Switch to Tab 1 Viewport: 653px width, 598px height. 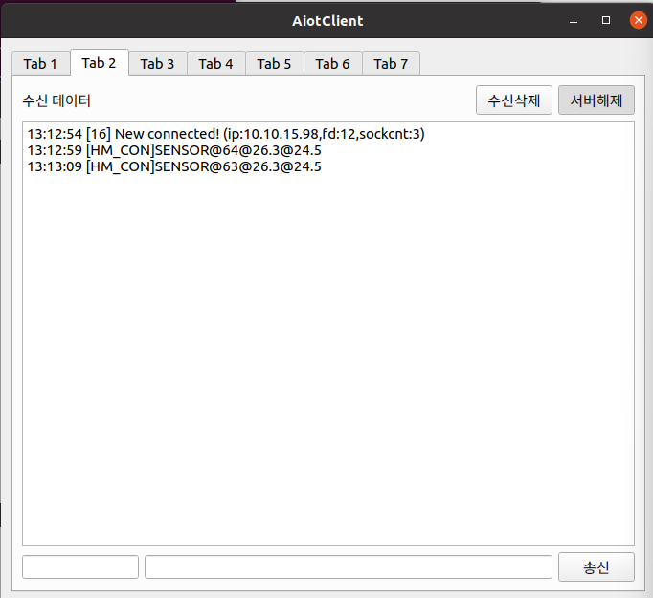[41, 64]
